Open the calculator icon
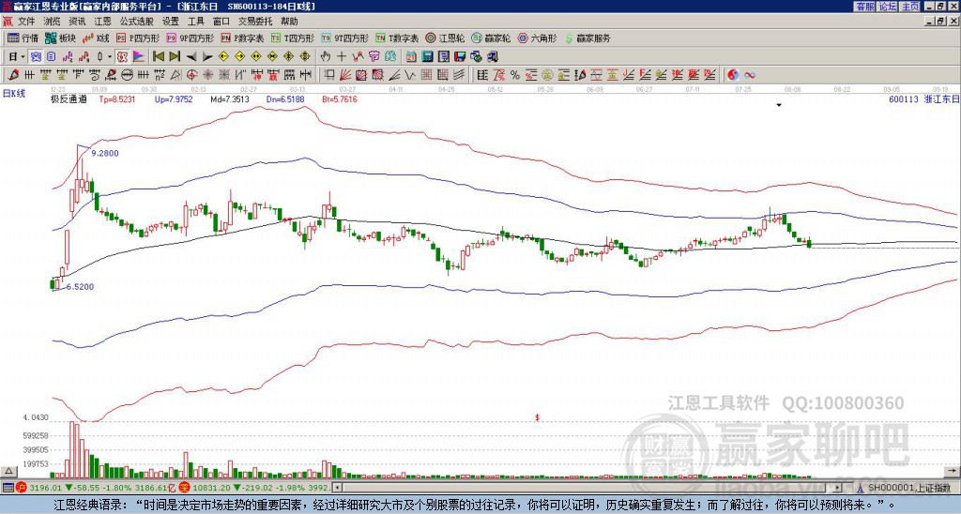Screen dimensions: 961x514 tap(427, 56)
